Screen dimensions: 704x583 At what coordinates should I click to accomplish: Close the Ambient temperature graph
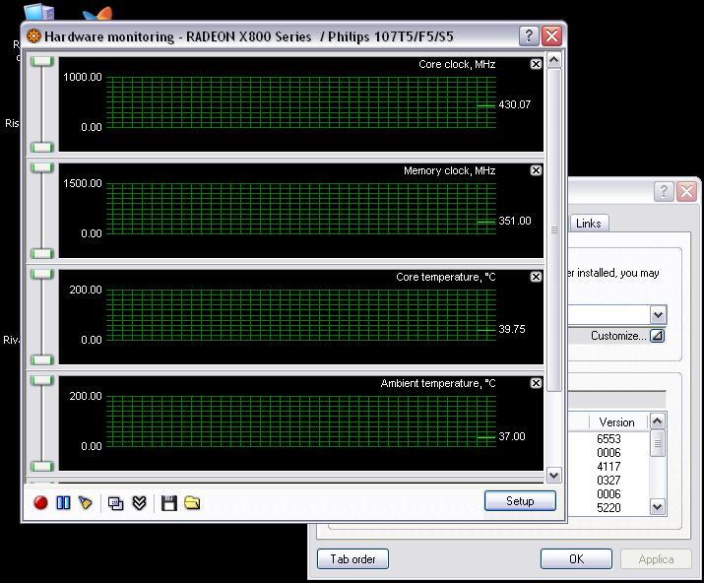[536, 383]
